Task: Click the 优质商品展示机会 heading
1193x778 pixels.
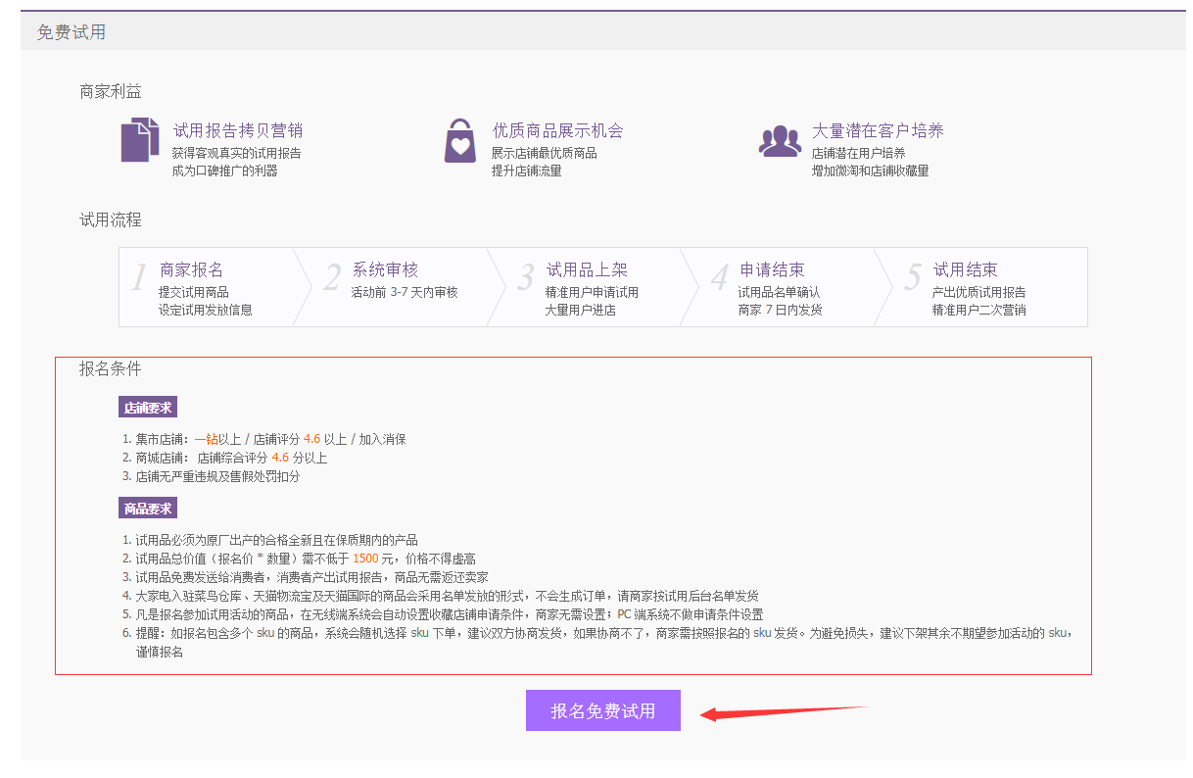Action: (x=557, y=130)
